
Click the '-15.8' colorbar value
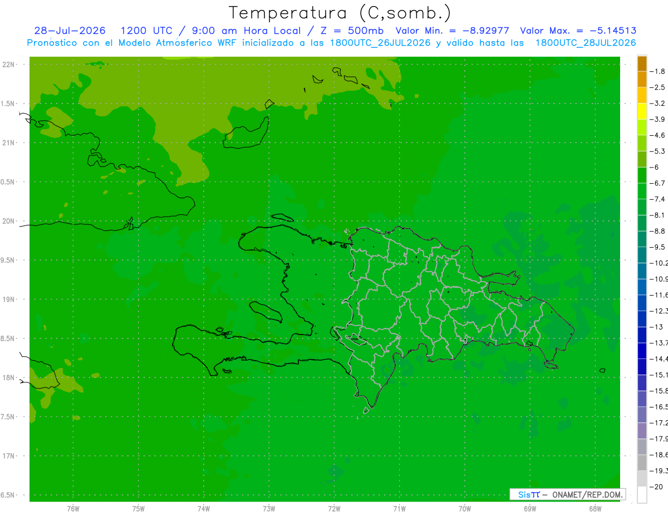click(x=659, y=391)
